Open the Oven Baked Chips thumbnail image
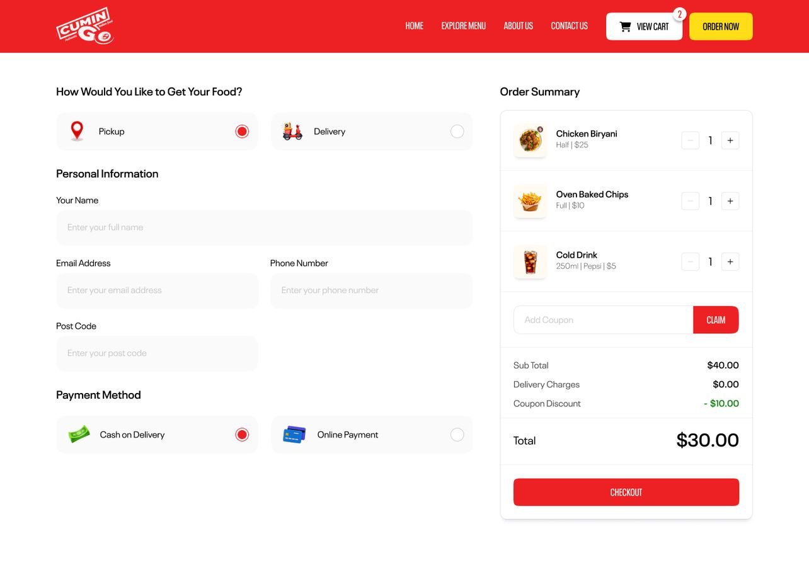Viewport: 809px width, 575px height. (x=530, y=201)
